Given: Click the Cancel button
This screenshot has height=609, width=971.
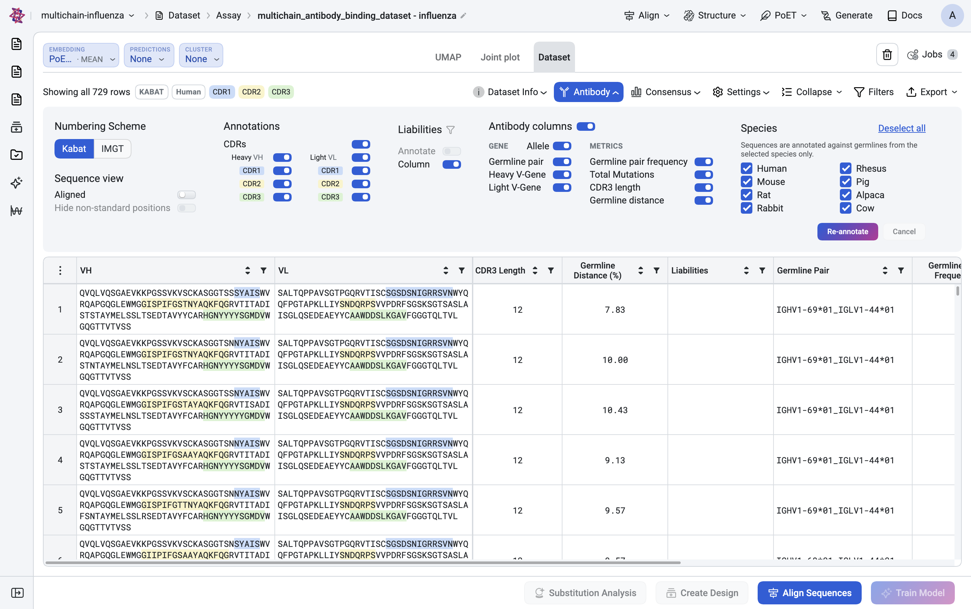Looking at the screenshot, I should click(x=904, y=232).
